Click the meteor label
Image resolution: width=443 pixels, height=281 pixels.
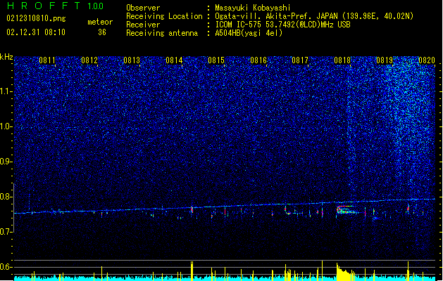click(100, 22)
